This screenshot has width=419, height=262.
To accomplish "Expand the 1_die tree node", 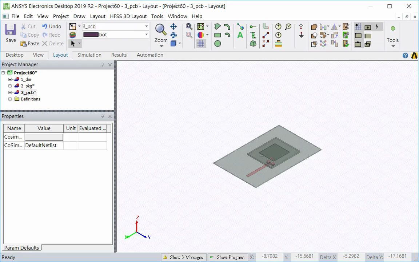I will [10, 79].
